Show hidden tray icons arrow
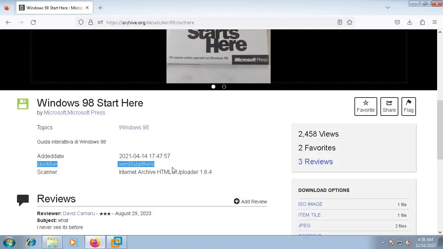443x249 pixels. coord(383,242)
